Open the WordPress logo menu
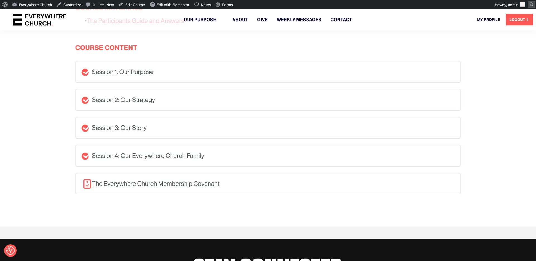536x261 pixels. coord(5,4)
